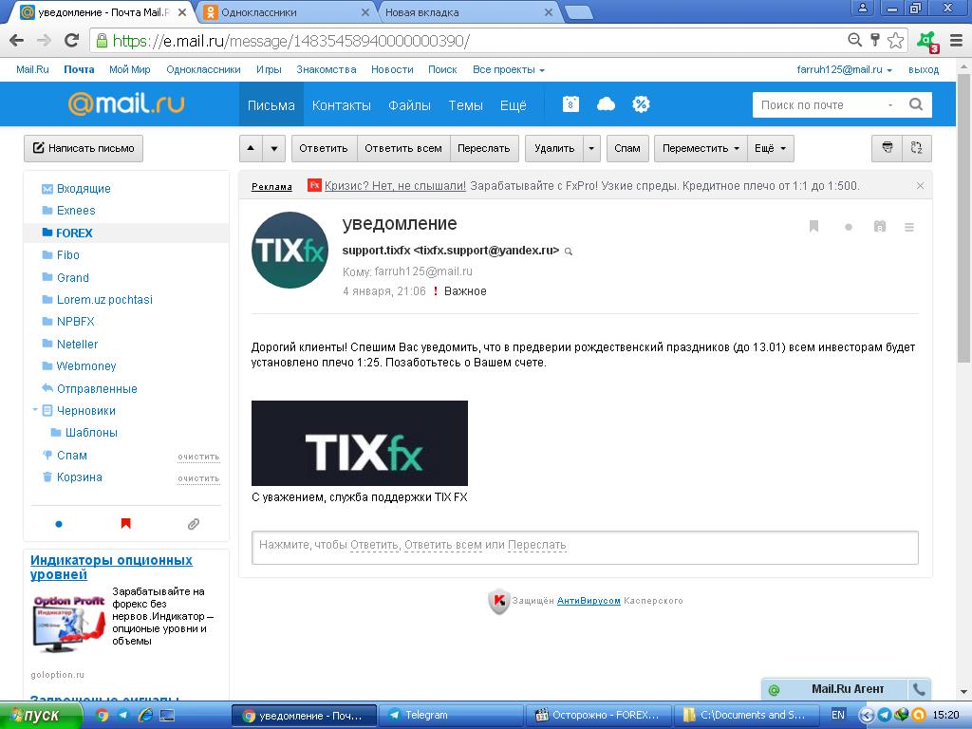Filter messages with attachments paperclip

coord(194,524)
